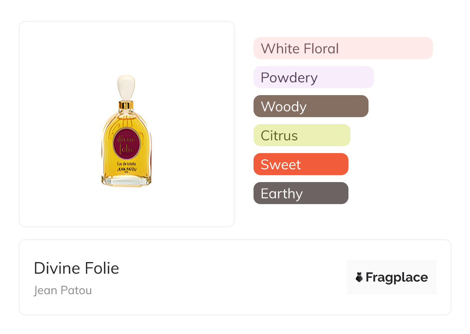The height and width of the screenshot is (334, 470).
Task: Click the perfume bottle's cream stopper
Action: tap(126, 87)
